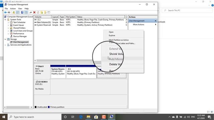Select the (C:) row in the volume list
The height and width of the screenshot is (120, 214).
coord(81,20)
